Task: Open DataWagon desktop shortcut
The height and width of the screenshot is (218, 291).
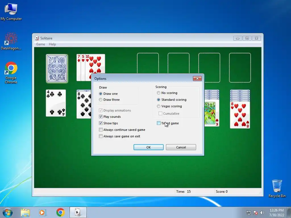Action: (x=11, y=41)
